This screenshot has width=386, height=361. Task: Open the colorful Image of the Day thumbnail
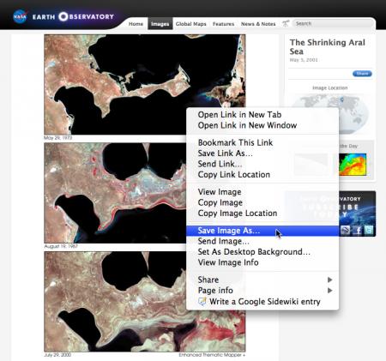(x=353, y=165)
